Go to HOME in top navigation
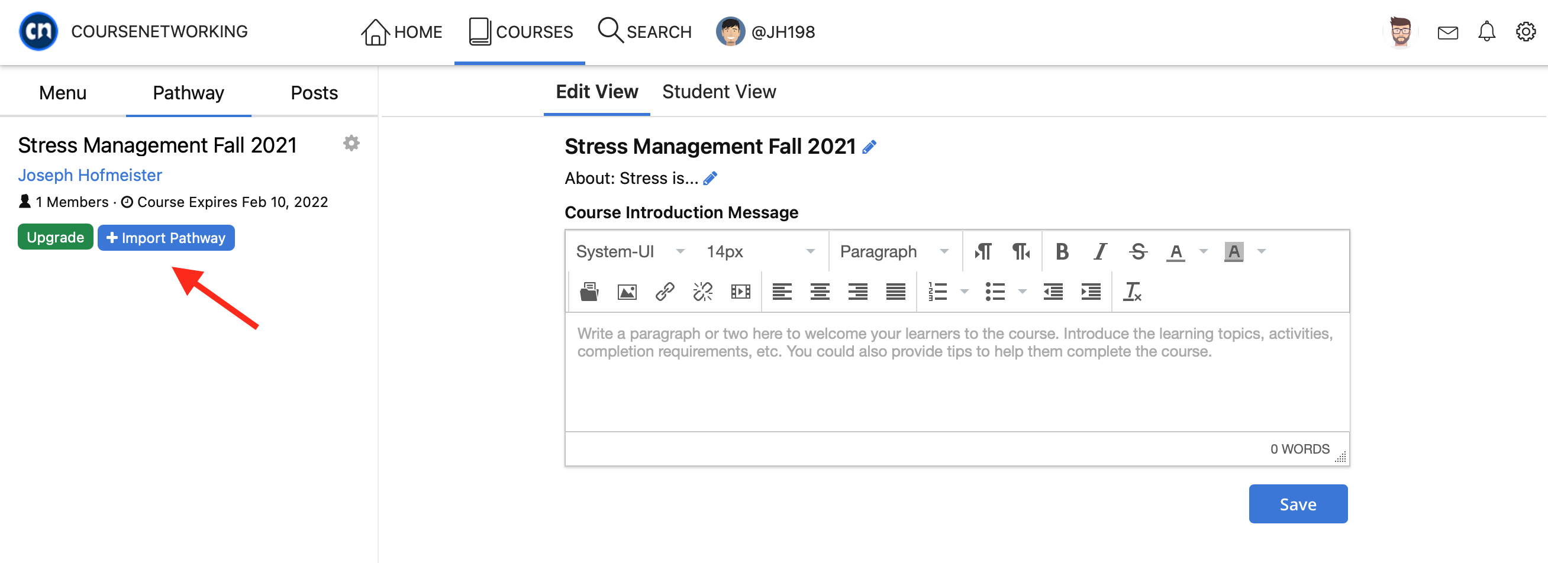The height and width of the screenshot is (563, 1548). click(x=401, y=32)
